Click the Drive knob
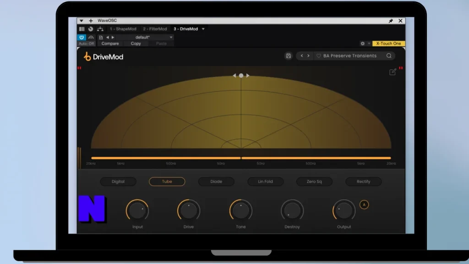The height and width of the screenshot is (264, 469). (x=188, y=210)
